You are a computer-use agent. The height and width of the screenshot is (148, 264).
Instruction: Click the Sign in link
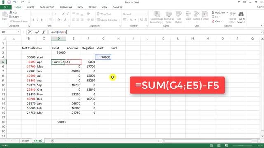pos(260,7)
